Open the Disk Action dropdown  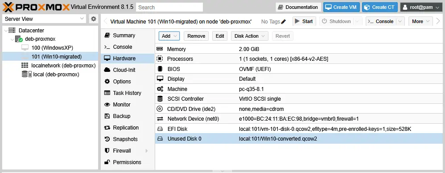click(x=250, y=36)
